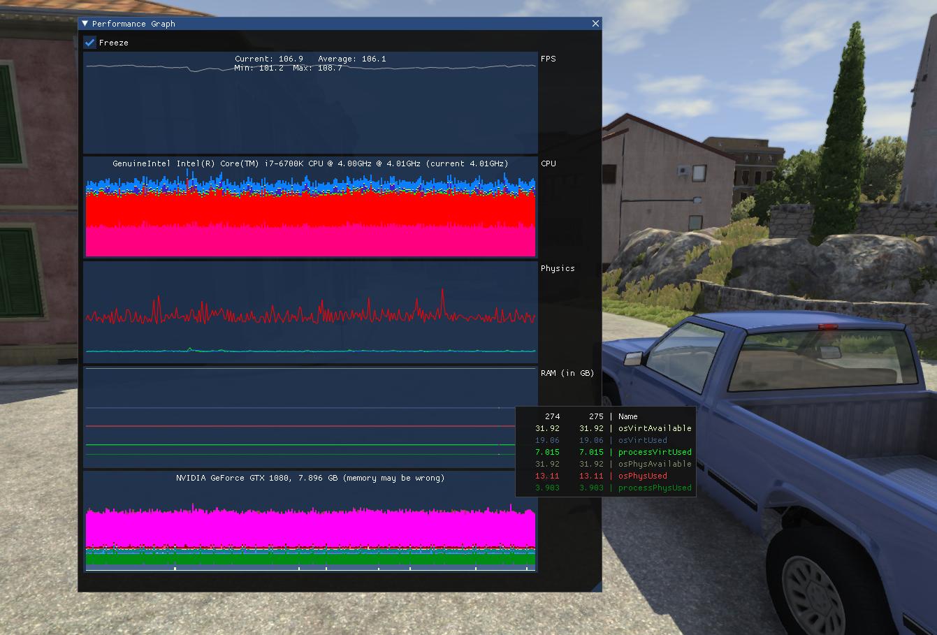Click the RAM usage graph
This screenshot has height=635, width=937.
[x=310, y=417]
